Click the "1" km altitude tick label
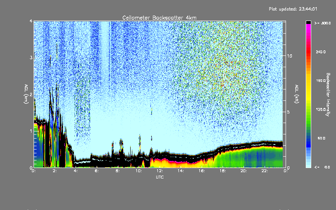The width and height of the screenshot is (336, 210). click(31, 131)
